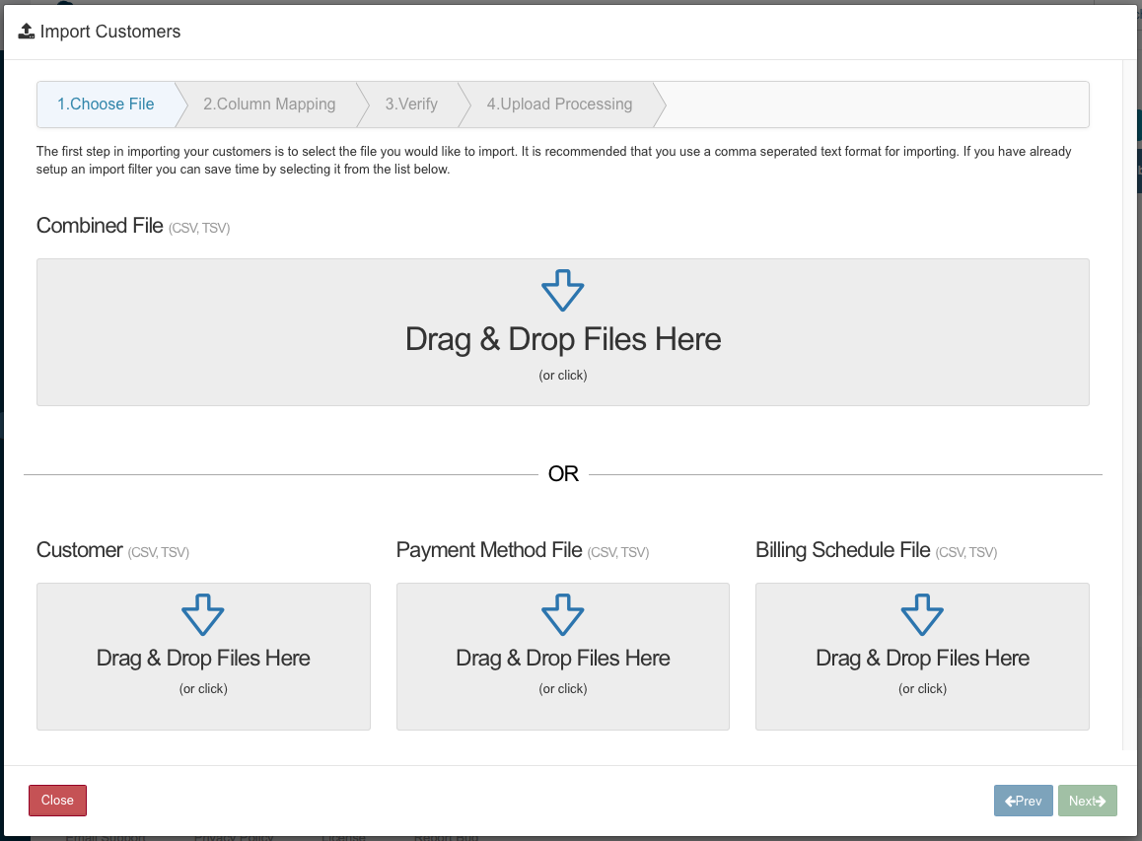Screen dimensions: 1142x841
Task: Click Drag & Drop text under Payment Method File
Action: point(563,659)
